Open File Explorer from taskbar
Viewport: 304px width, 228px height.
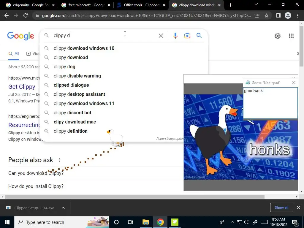[145, 222]
